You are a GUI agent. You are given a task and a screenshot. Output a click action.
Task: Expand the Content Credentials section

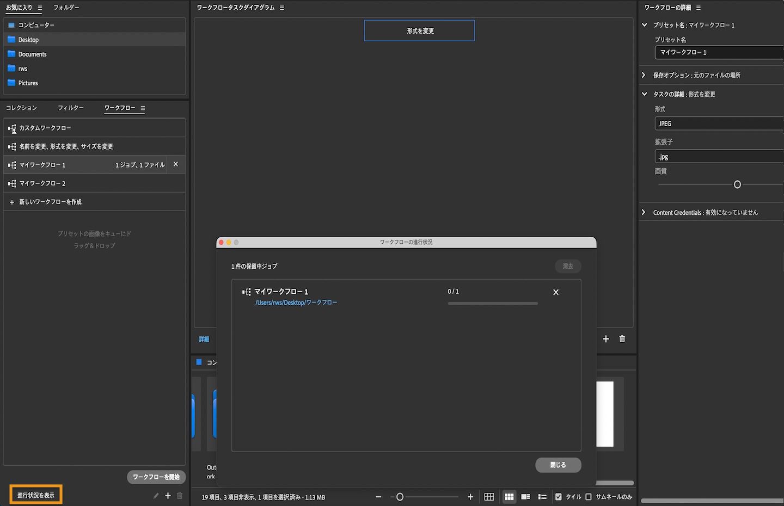click(x=644, y=212)
